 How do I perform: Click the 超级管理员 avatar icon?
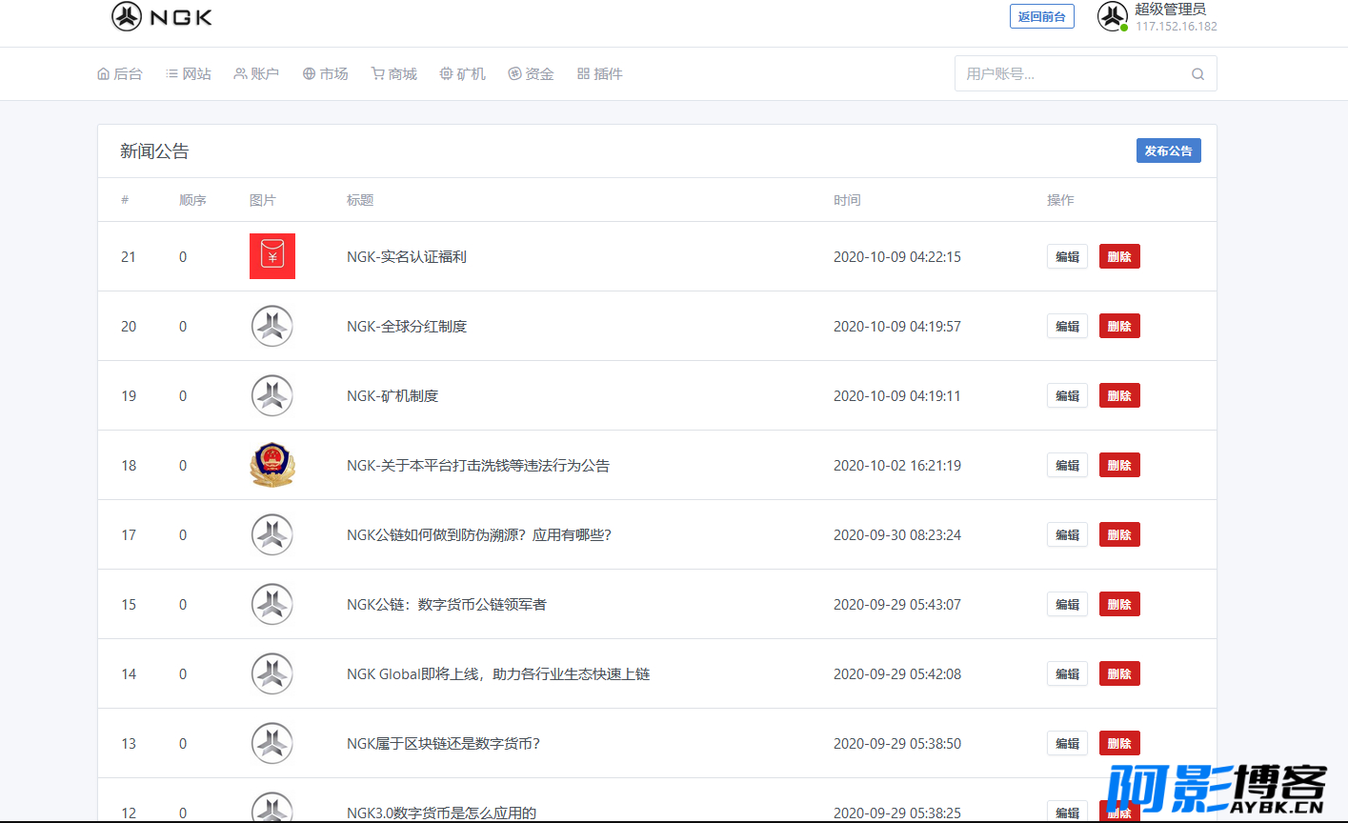click(x=1113, y=16)
